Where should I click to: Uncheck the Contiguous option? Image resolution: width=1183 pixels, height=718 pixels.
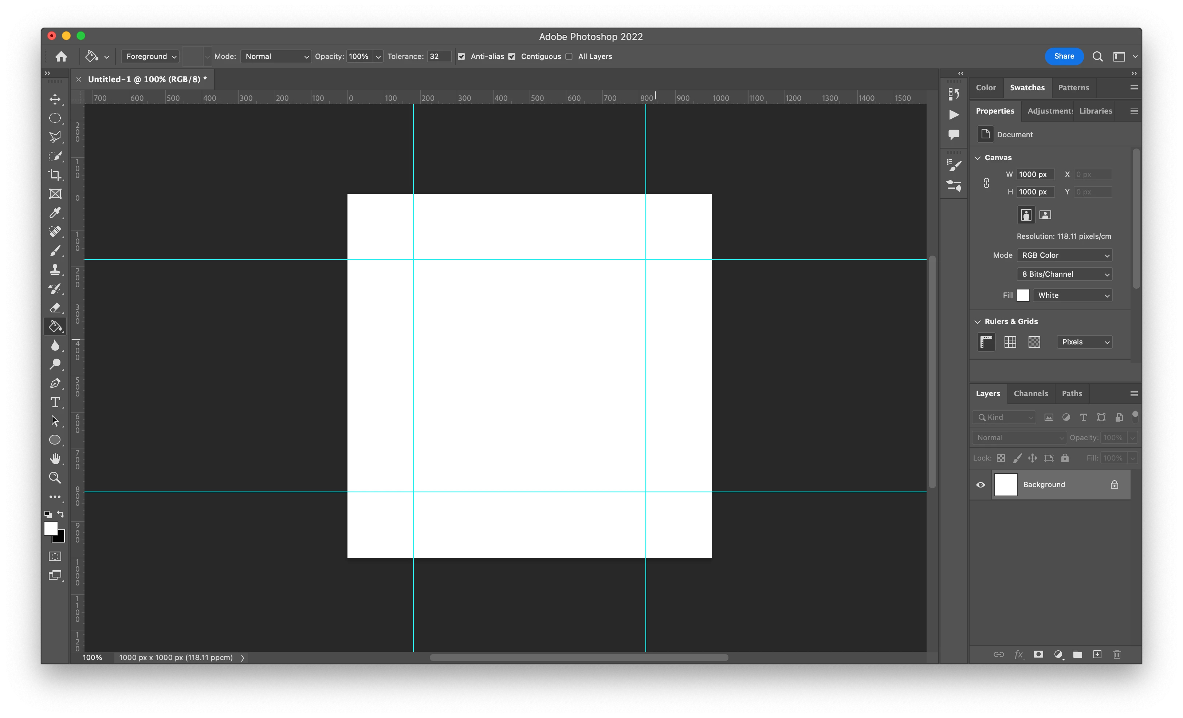pyautogui.click(x=512, y=57)
